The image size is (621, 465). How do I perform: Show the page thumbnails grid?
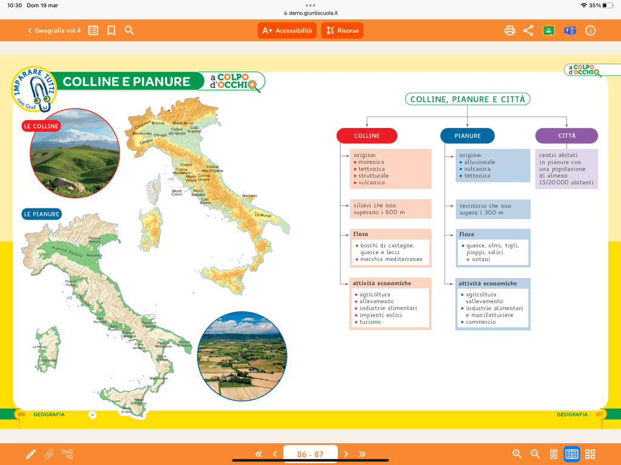590,454
